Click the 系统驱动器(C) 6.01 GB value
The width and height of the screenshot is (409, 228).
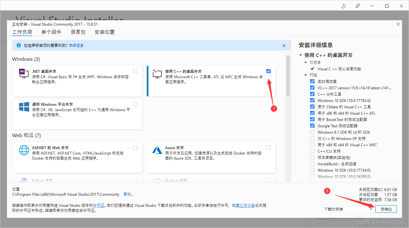[390, 190]
